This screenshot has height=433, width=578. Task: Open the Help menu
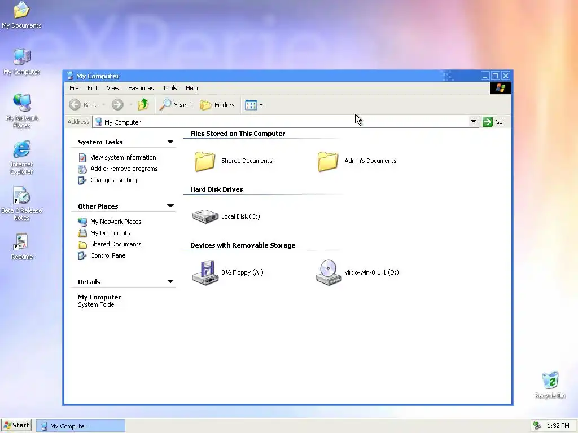192,88
